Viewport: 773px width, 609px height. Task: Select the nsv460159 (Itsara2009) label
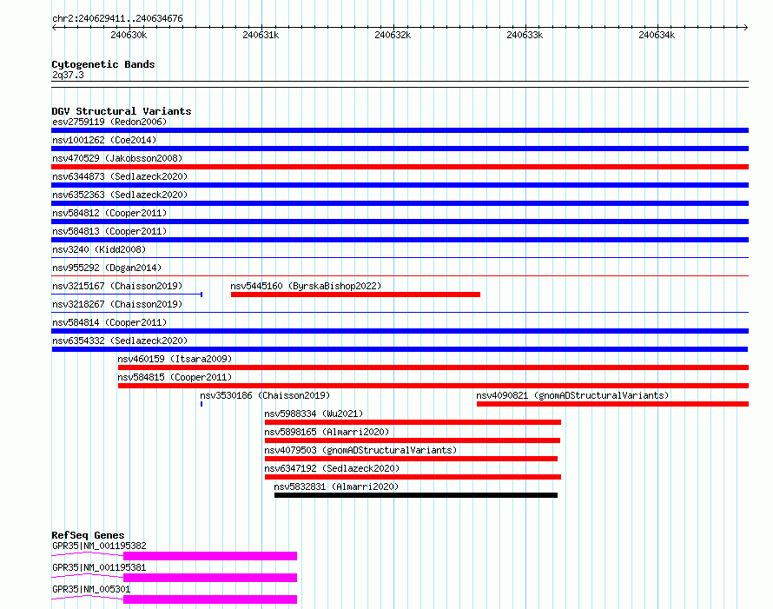[175, 359]
